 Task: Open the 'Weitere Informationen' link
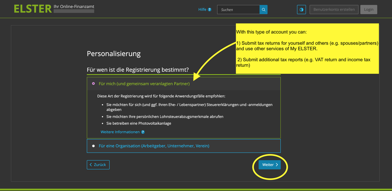point(120,132)
